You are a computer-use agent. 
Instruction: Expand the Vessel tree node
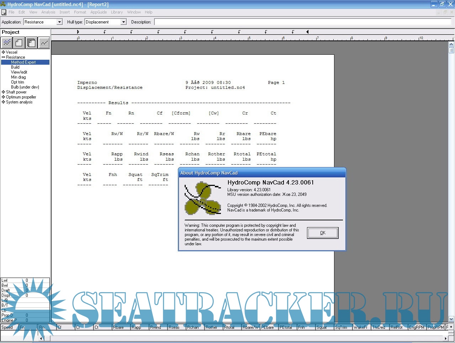(x=3, y=52)
